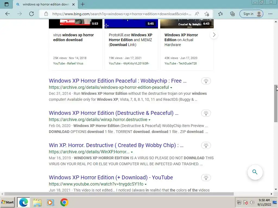Play the 5:53 video thumbnail
The width and height of the screenshot is (278, 208).
75,24
